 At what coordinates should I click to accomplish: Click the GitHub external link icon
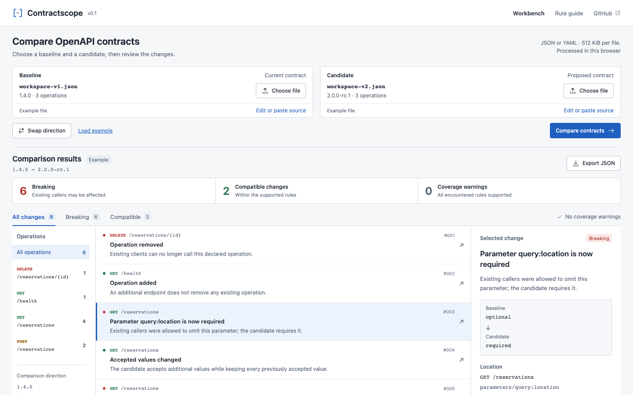618,13
